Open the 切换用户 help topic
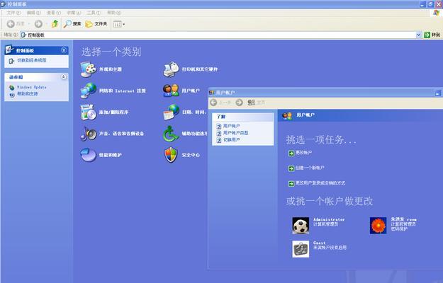The image size is (443, 283). [x=231, y=140]
